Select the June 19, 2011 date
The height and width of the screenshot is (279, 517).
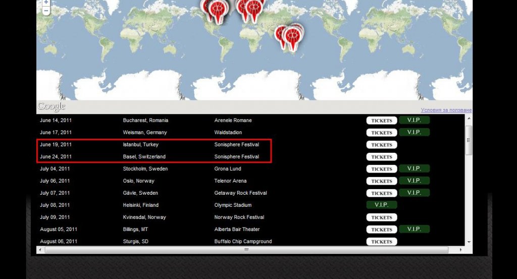click(56, 145)
